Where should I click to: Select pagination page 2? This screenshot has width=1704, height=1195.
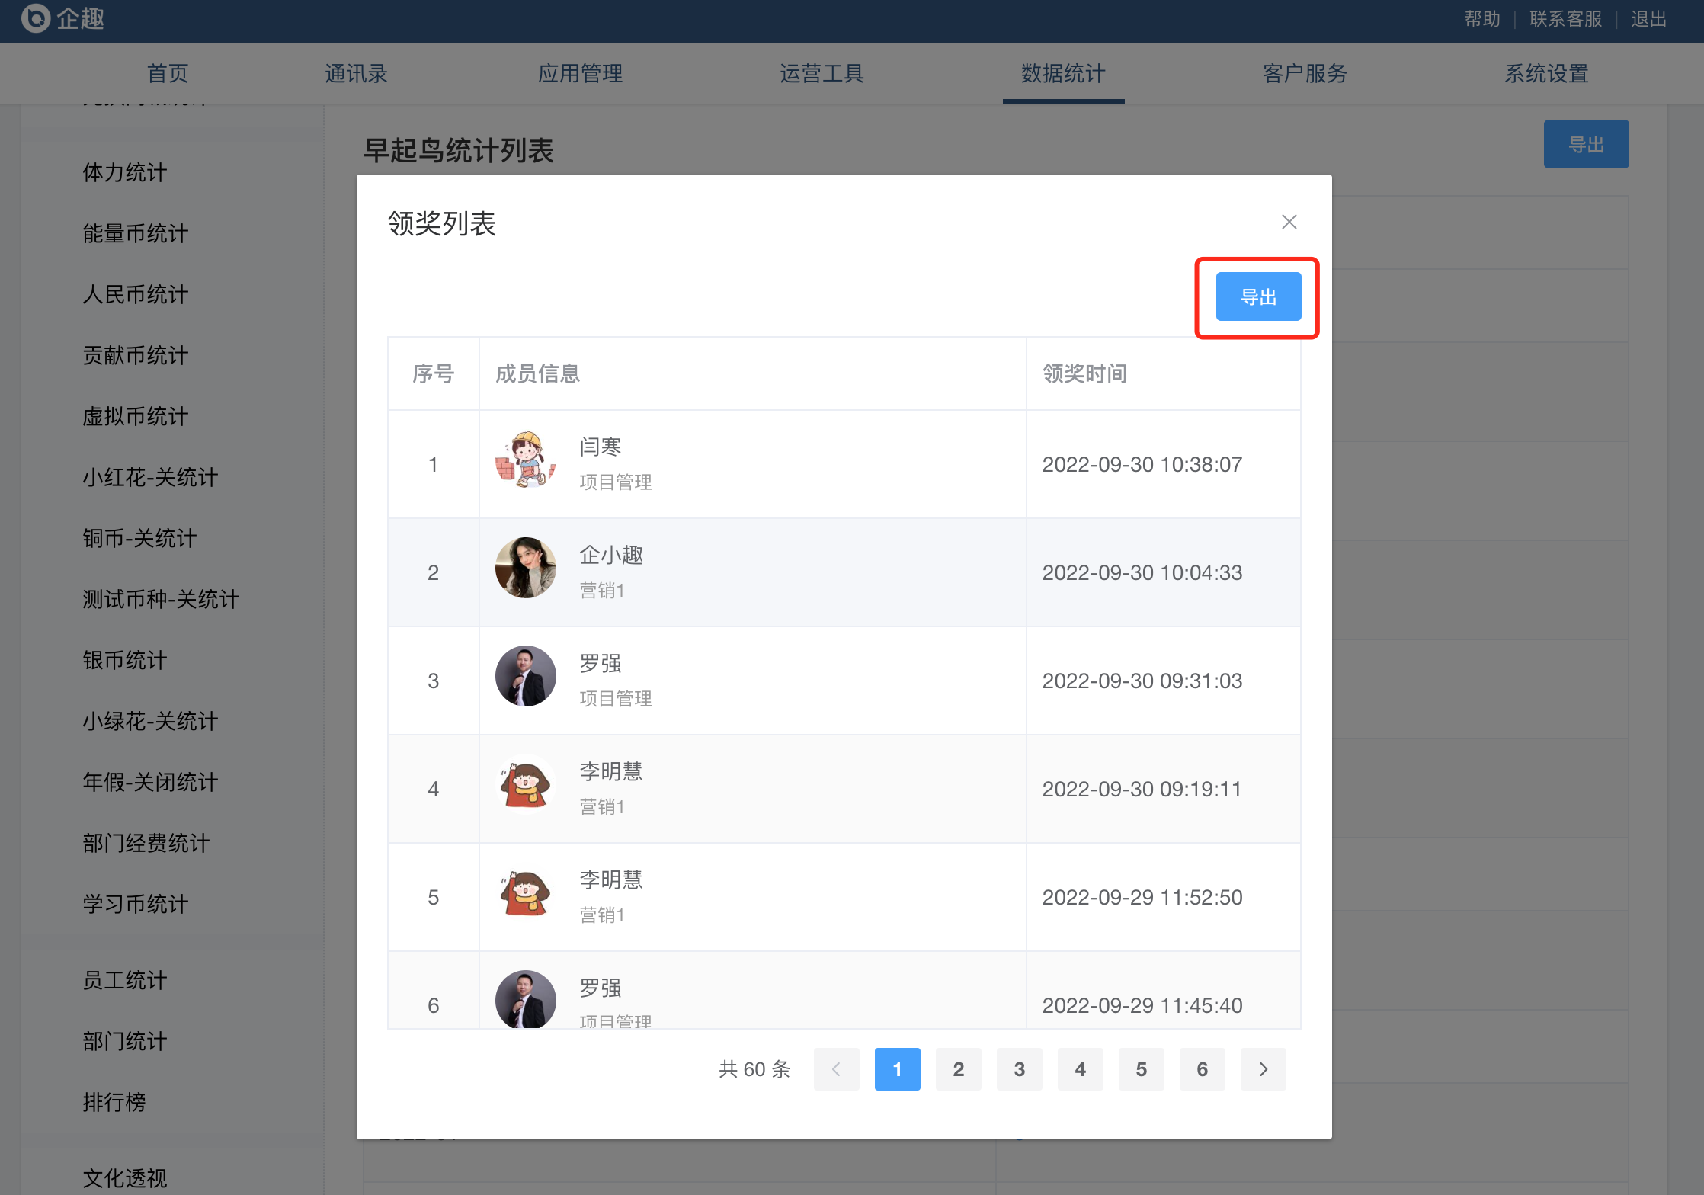click(x=958, y=1069)
